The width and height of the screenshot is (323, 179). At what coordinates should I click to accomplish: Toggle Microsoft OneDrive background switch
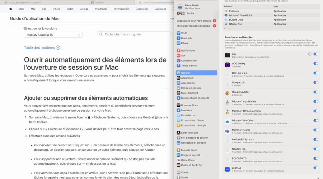point(316,121)
